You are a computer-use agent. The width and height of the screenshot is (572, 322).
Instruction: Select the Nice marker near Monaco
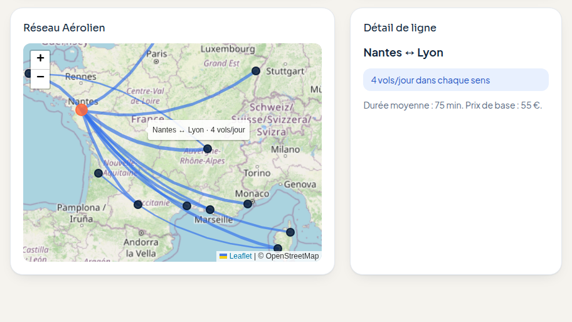(248, 204)
